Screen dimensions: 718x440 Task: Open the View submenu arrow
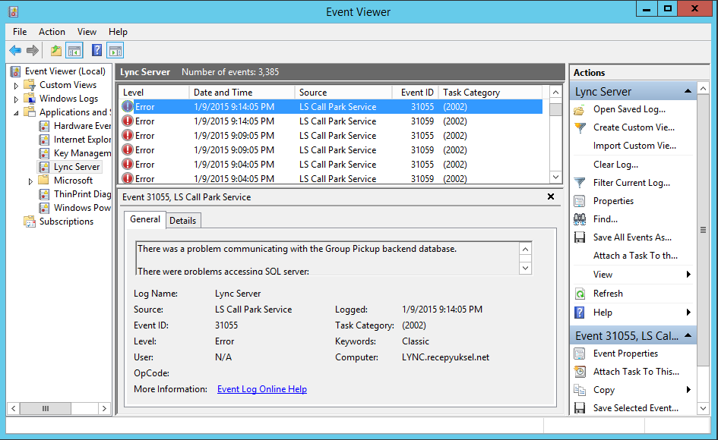688,275
